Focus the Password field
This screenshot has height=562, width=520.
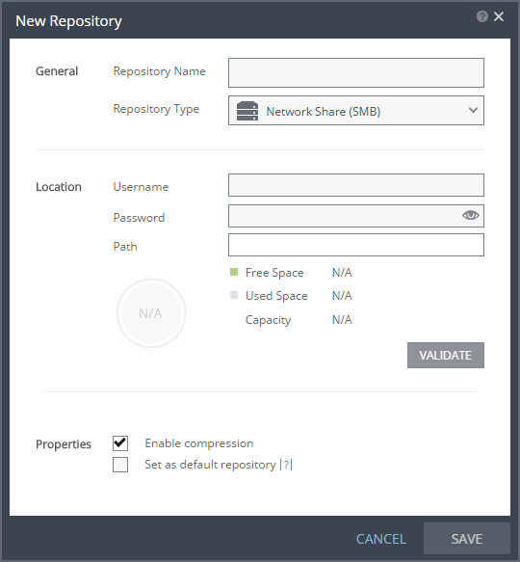coord(356,216)
